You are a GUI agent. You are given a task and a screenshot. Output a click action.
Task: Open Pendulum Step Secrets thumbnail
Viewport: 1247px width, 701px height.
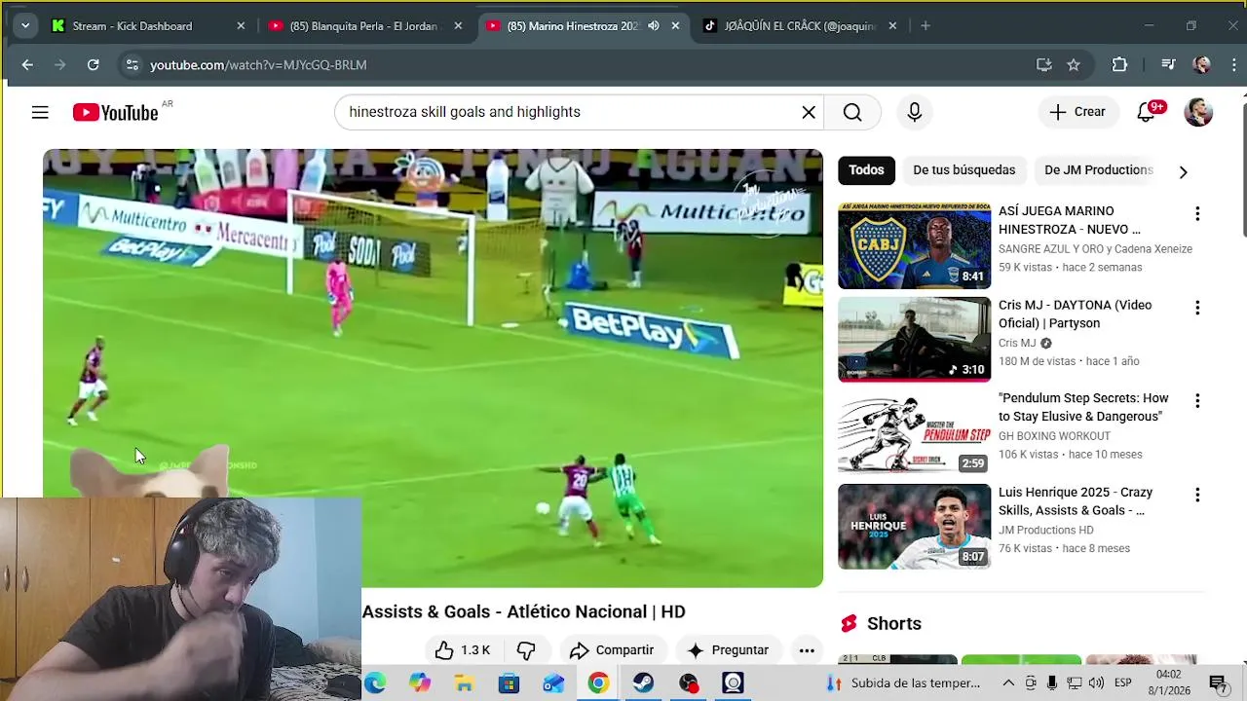[914, 433]
